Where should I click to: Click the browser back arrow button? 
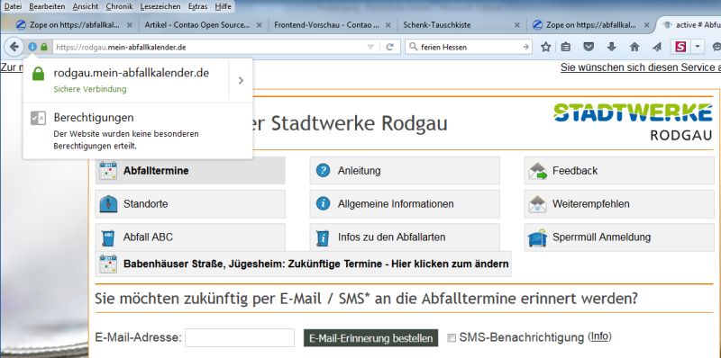click(14, 47)
